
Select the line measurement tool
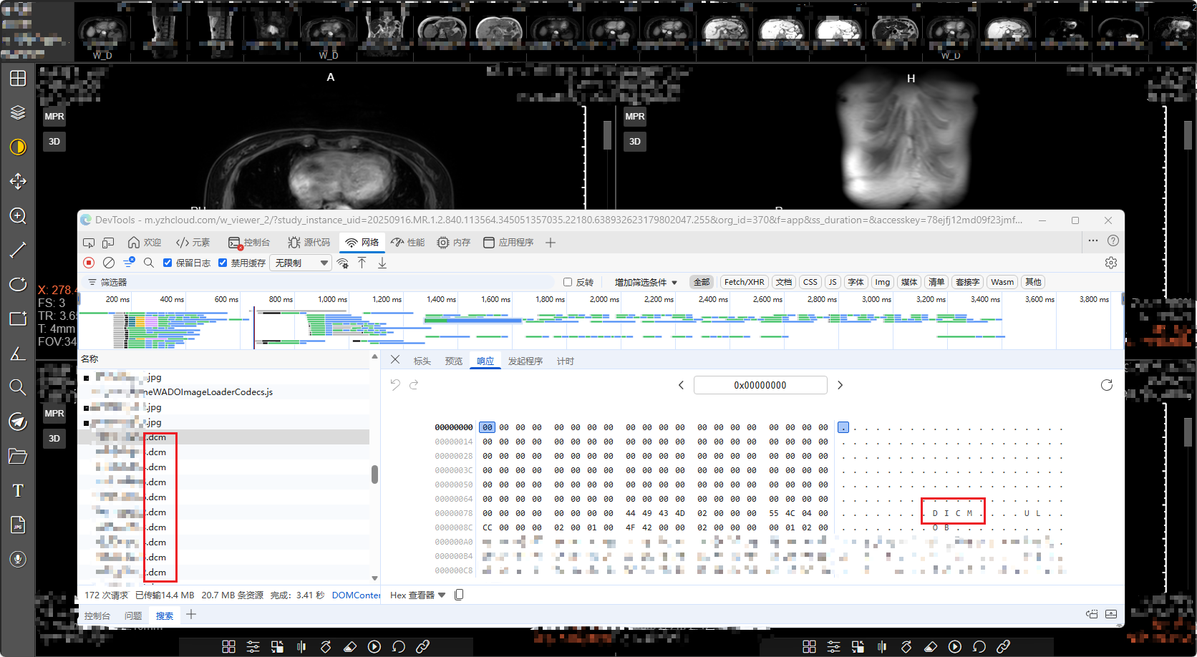tap(18, 250)
